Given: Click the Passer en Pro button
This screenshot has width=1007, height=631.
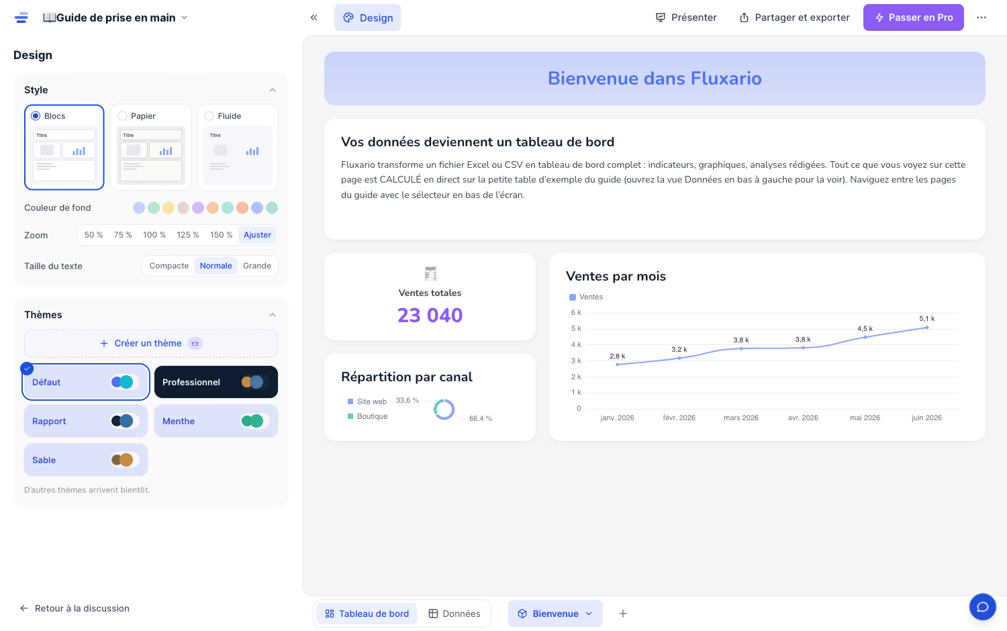Looking at the screenshot, I should click(914, 17).
